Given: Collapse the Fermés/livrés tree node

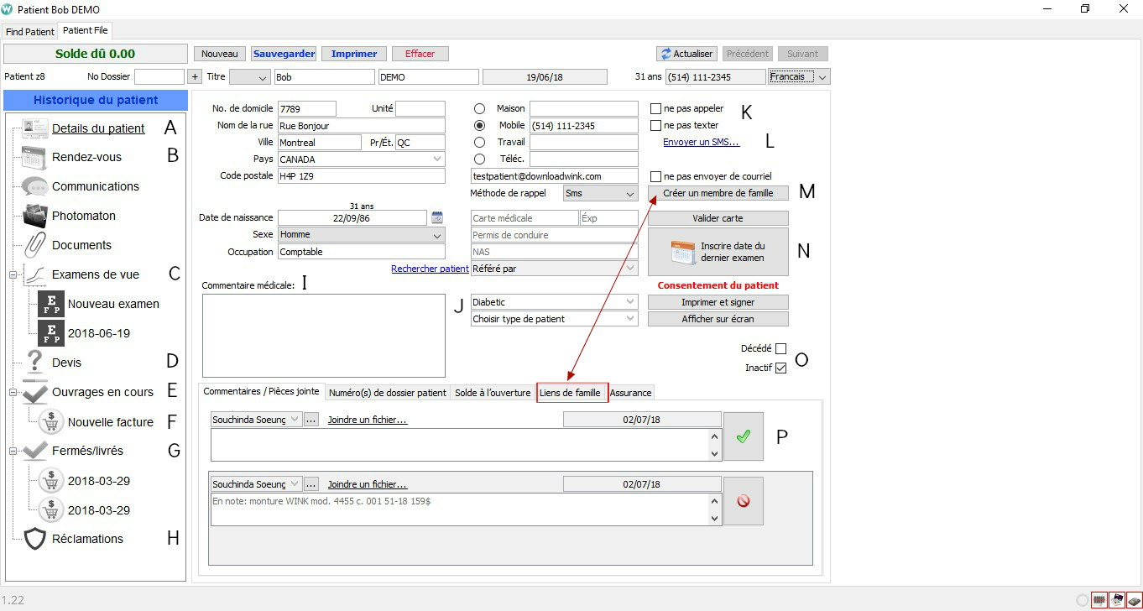Looking at the screenshot, I should click(x=13, y=451).
